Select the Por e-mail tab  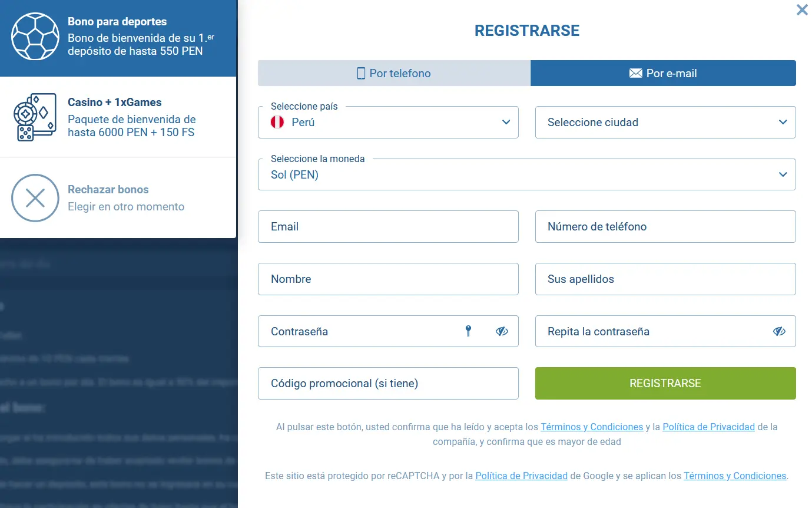pos(663,73)
